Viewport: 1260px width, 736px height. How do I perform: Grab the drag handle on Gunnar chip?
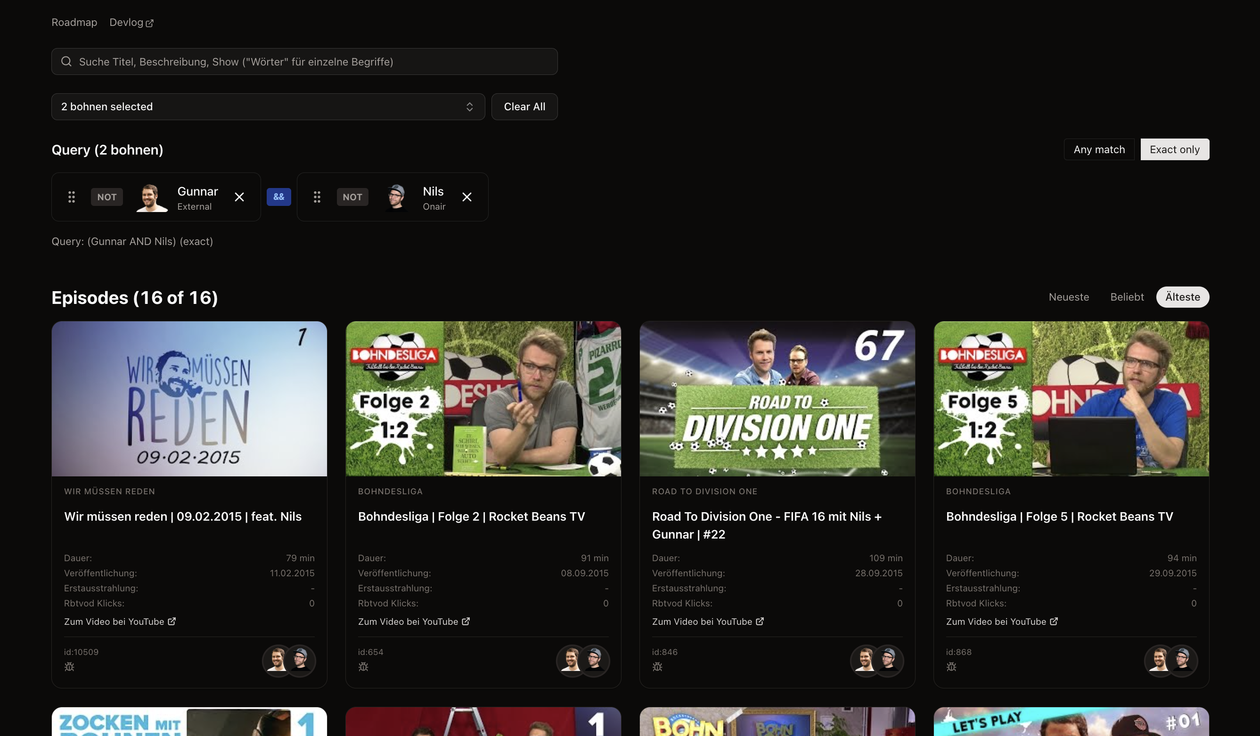pos(72,197)
